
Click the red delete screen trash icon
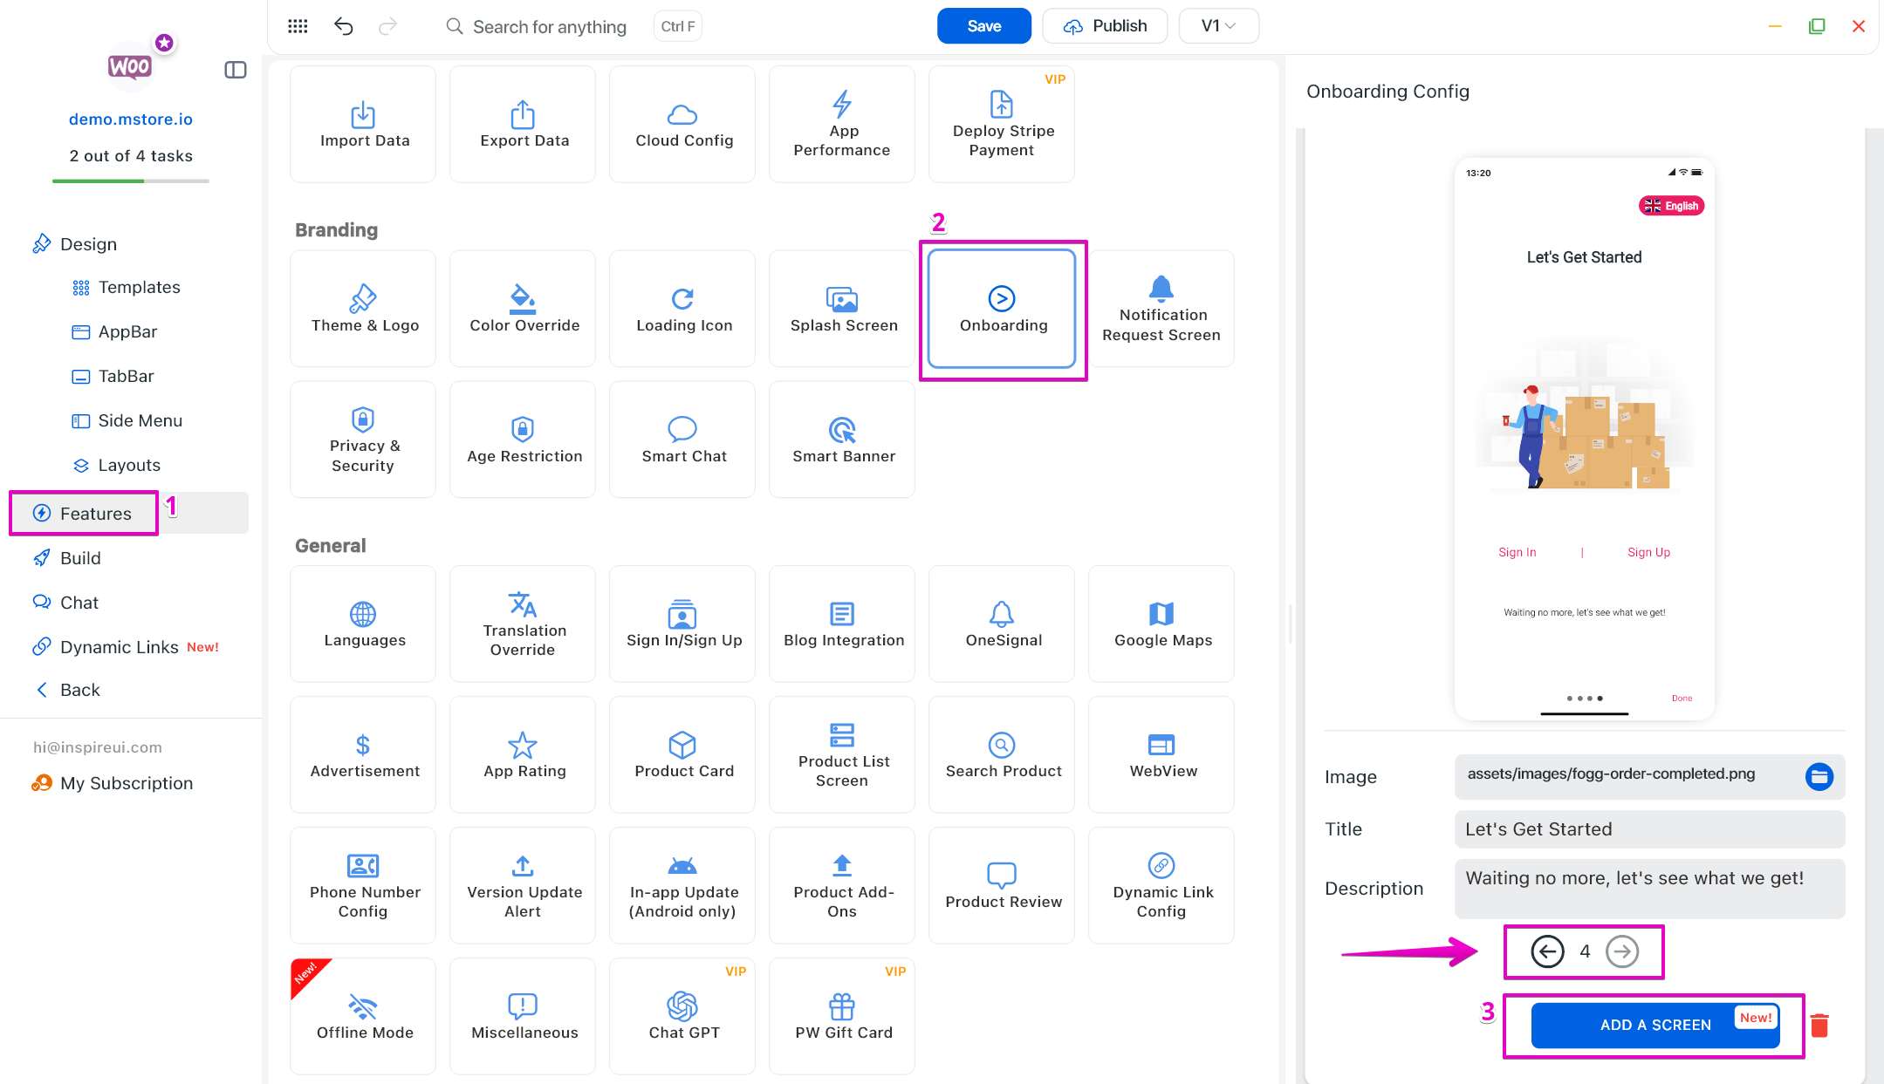click(x=1819, y=1026)
